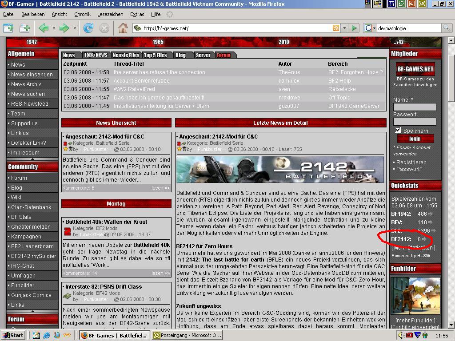
Task: Open the Chronik menu
Action: [82, 14]
